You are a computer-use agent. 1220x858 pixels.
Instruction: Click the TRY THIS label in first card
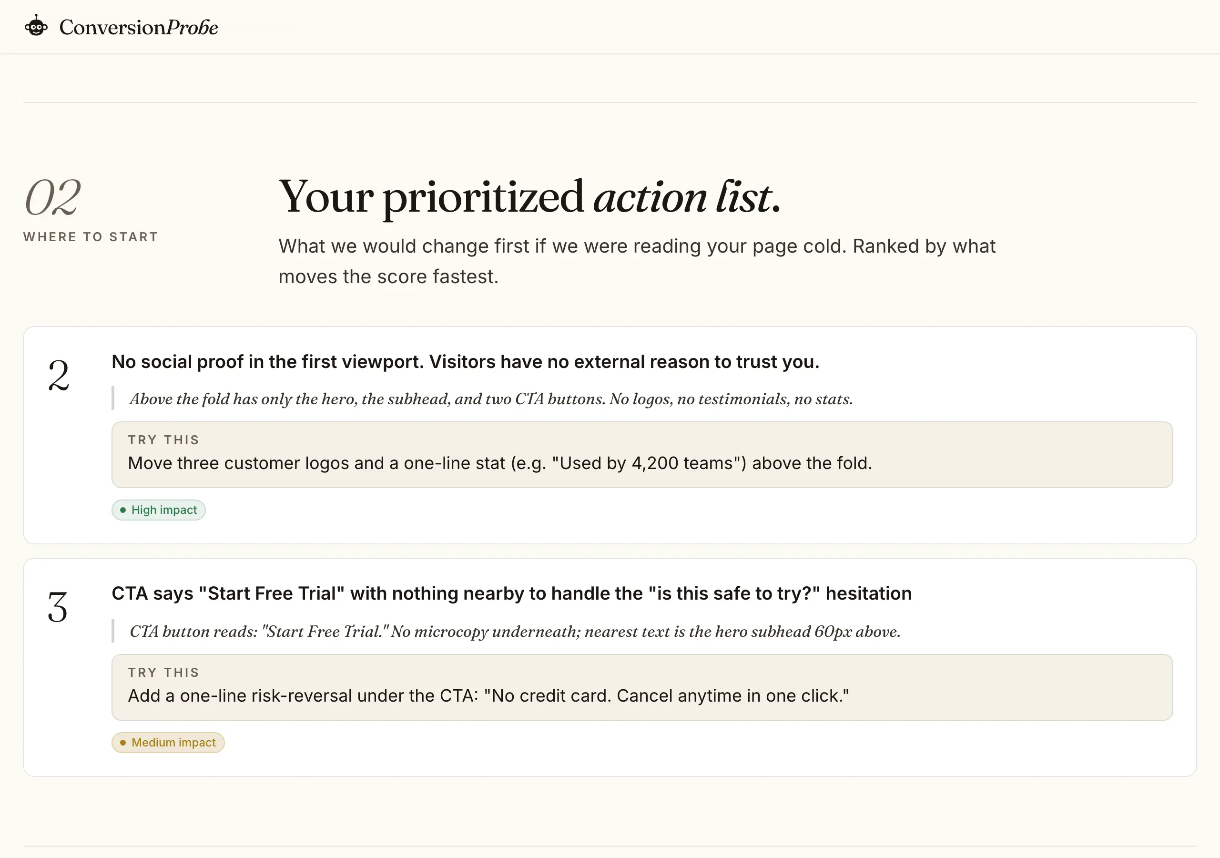pyautogui.click(x=163, y=439)
